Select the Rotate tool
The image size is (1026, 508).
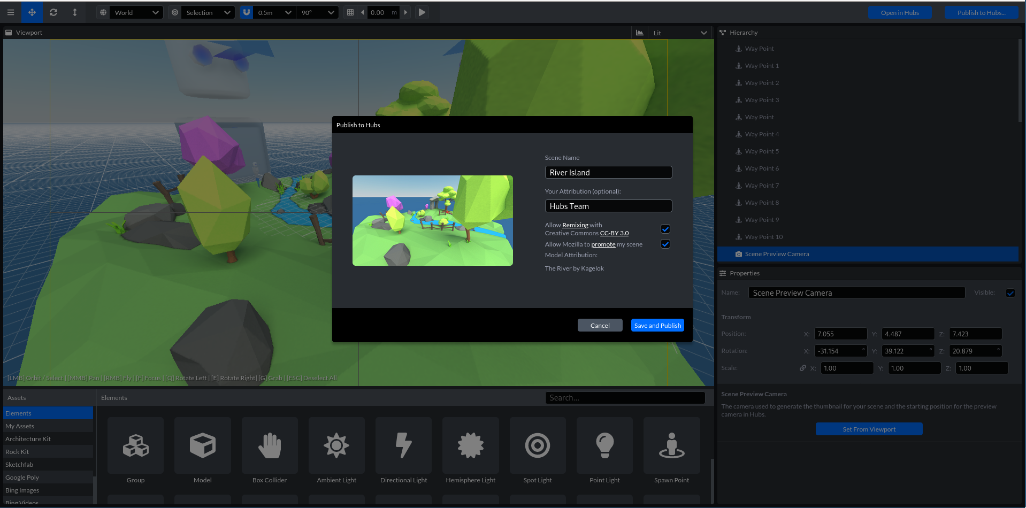[53, 12]
